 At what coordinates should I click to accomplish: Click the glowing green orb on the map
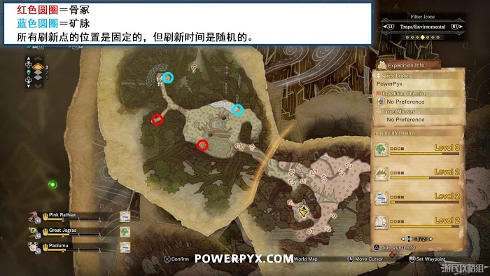52,185
